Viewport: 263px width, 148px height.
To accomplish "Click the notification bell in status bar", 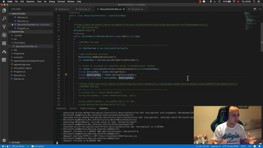I will [259, 146].
